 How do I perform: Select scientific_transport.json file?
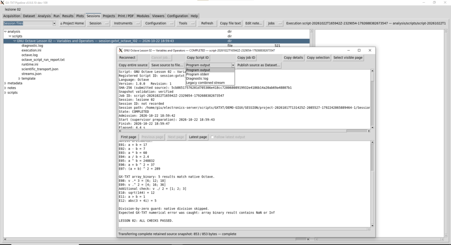click(40, 69)
